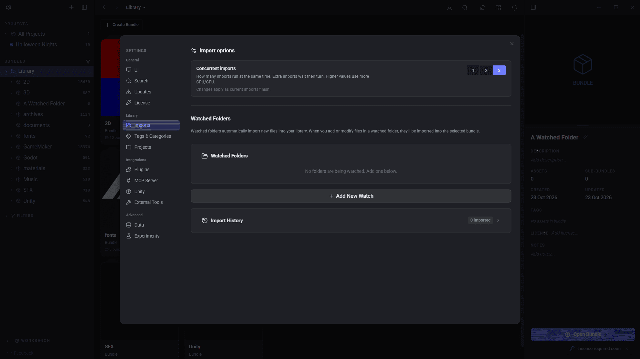Go back with the left arrow icon

pyautogui.click(x=104, y=7)
